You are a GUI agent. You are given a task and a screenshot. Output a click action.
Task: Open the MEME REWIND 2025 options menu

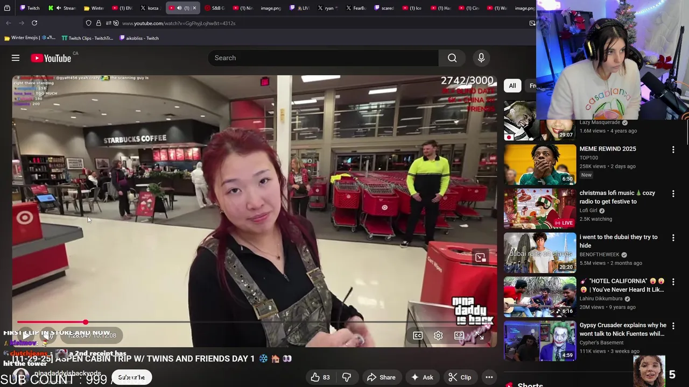(x=673, y=149)
